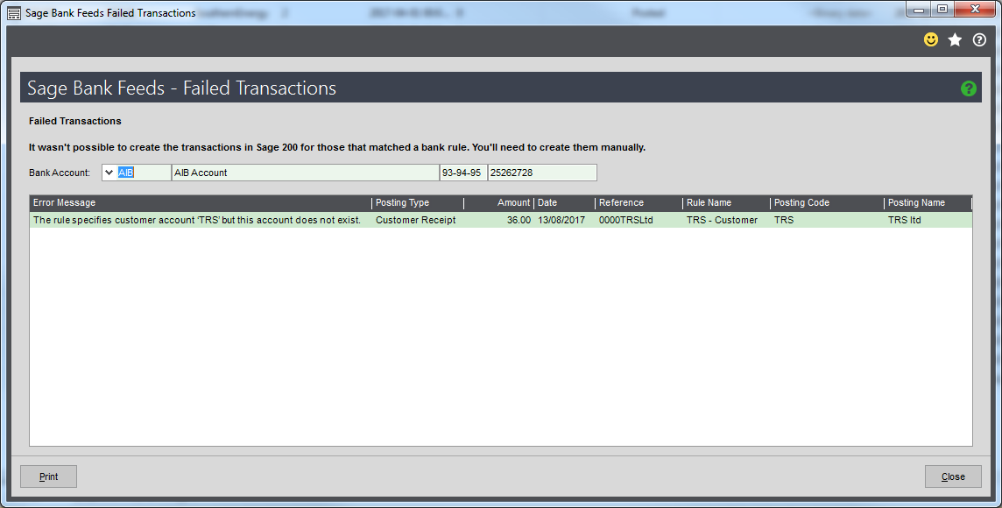Viewport: 1002px width, 508px height.
Task: Expand the Bank Account dropdown arrow
Action: pos(109,173)
